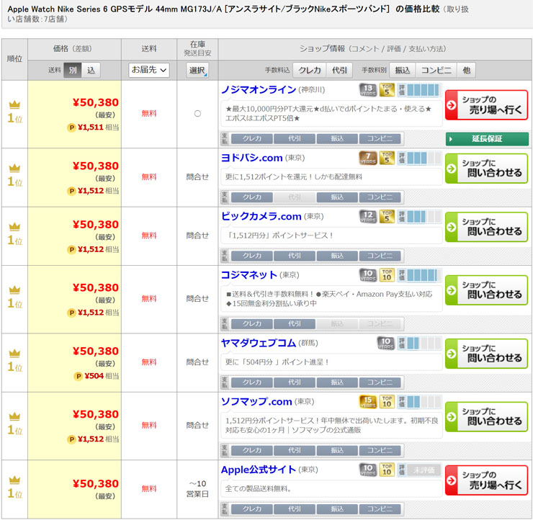Image resolution: width=533 pixels, height=520 pixels.
Task: Click 延長保証 extended warranty button
Action: pyautogui.click(x=487, y=139)
